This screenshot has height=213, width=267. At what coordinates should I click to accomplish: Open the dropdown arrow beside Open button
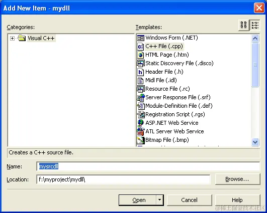tap(159, 200)
